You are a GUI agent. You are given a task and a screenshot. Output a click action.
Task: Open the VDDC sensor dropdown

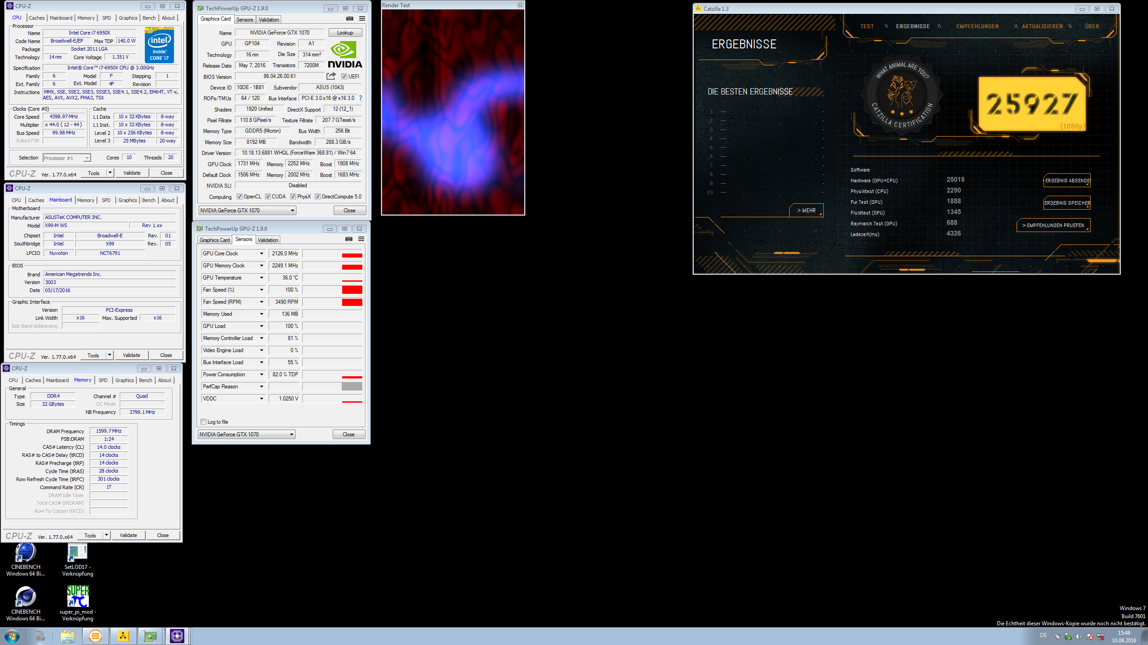pos(261,399)
